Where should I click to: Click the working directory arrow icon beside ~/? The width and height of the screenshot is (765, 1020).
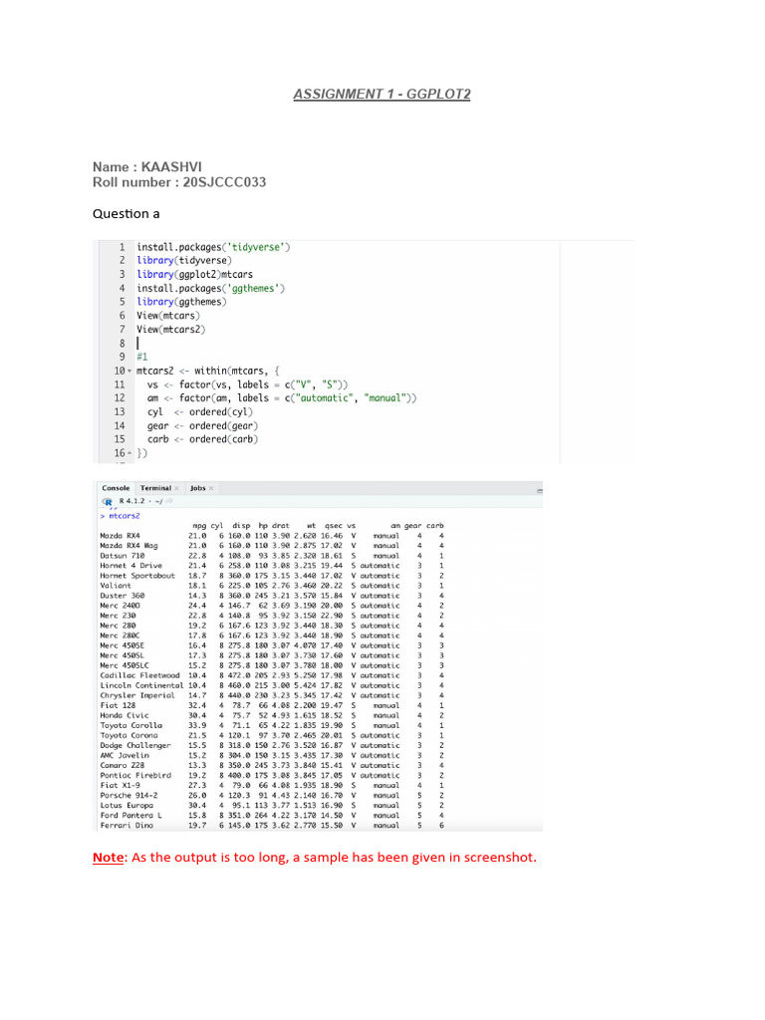point(169,502)
